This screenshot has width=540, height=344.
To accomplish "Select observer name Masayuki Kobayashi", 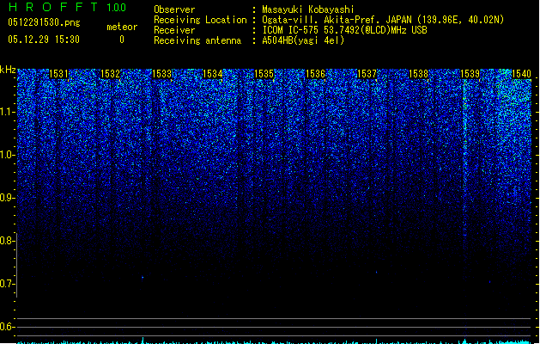I will [x=308, y=9].
